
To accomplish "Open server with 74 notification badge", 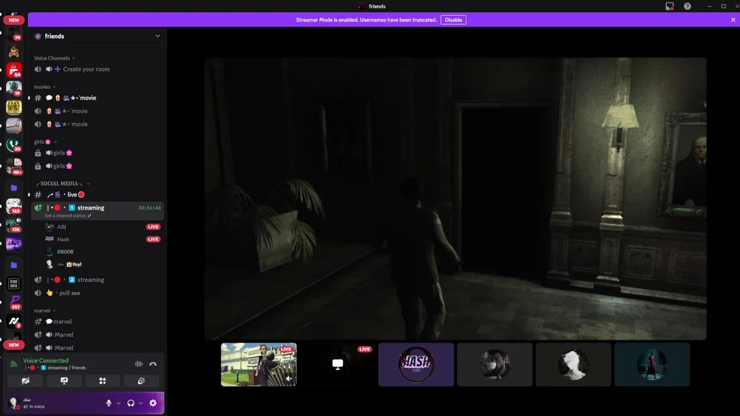I will [x=14, y=32].
